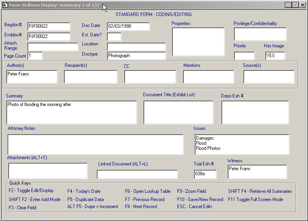This screenshot has width=308, height=221.
Task: Click F4 - Today's Date quick key
Action: click(x=84, y=191)
